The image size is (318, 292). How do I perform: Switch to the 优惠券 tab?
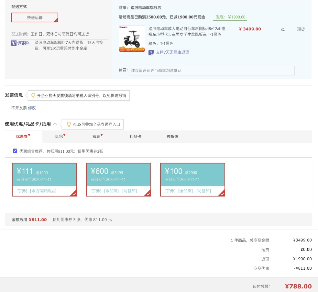[22, 137]
